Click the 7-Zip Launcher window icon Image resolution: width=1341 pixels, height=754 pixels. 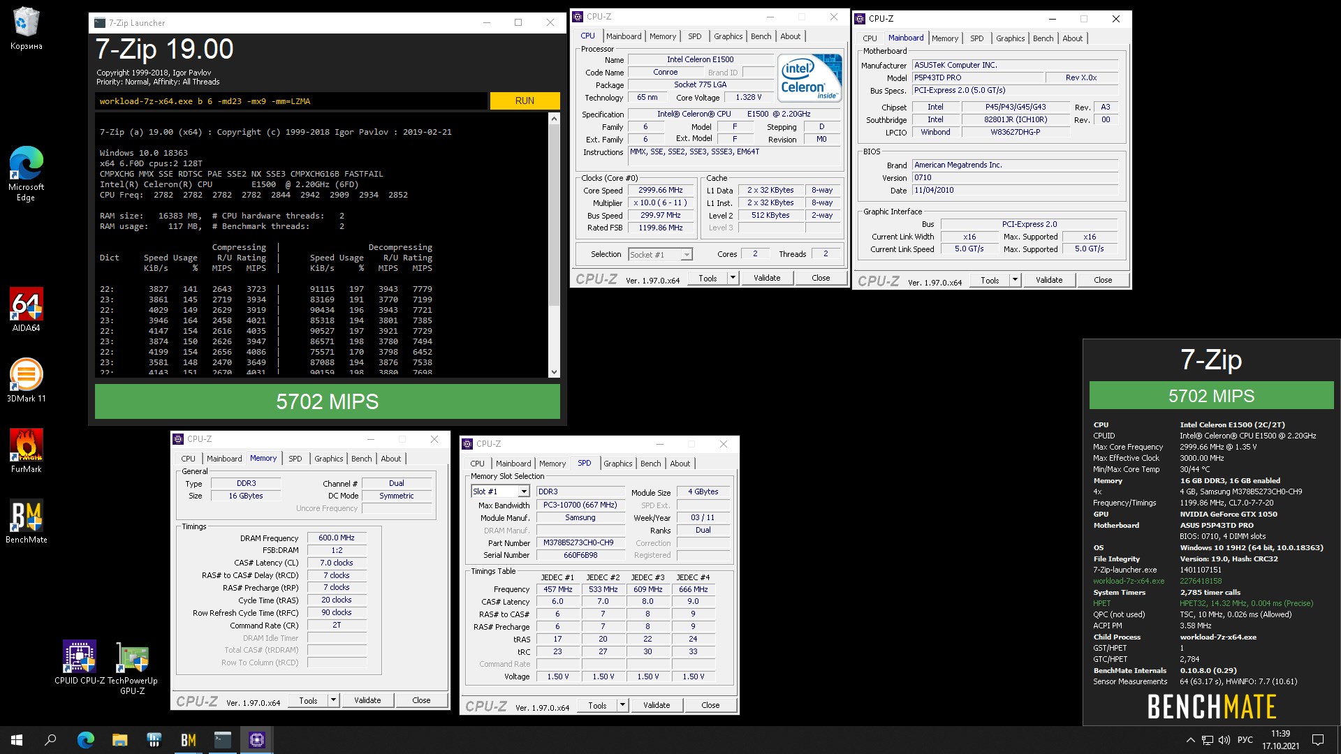pos(100,22)
